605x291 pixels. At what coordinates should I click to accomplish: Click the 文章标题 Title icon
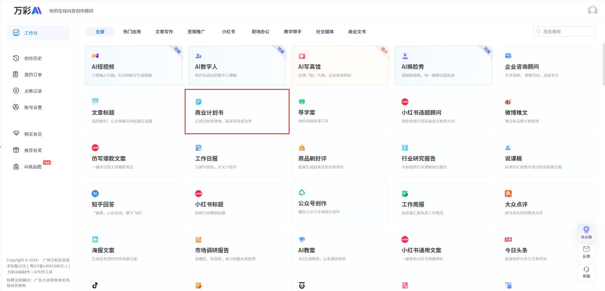click(95, 101)
